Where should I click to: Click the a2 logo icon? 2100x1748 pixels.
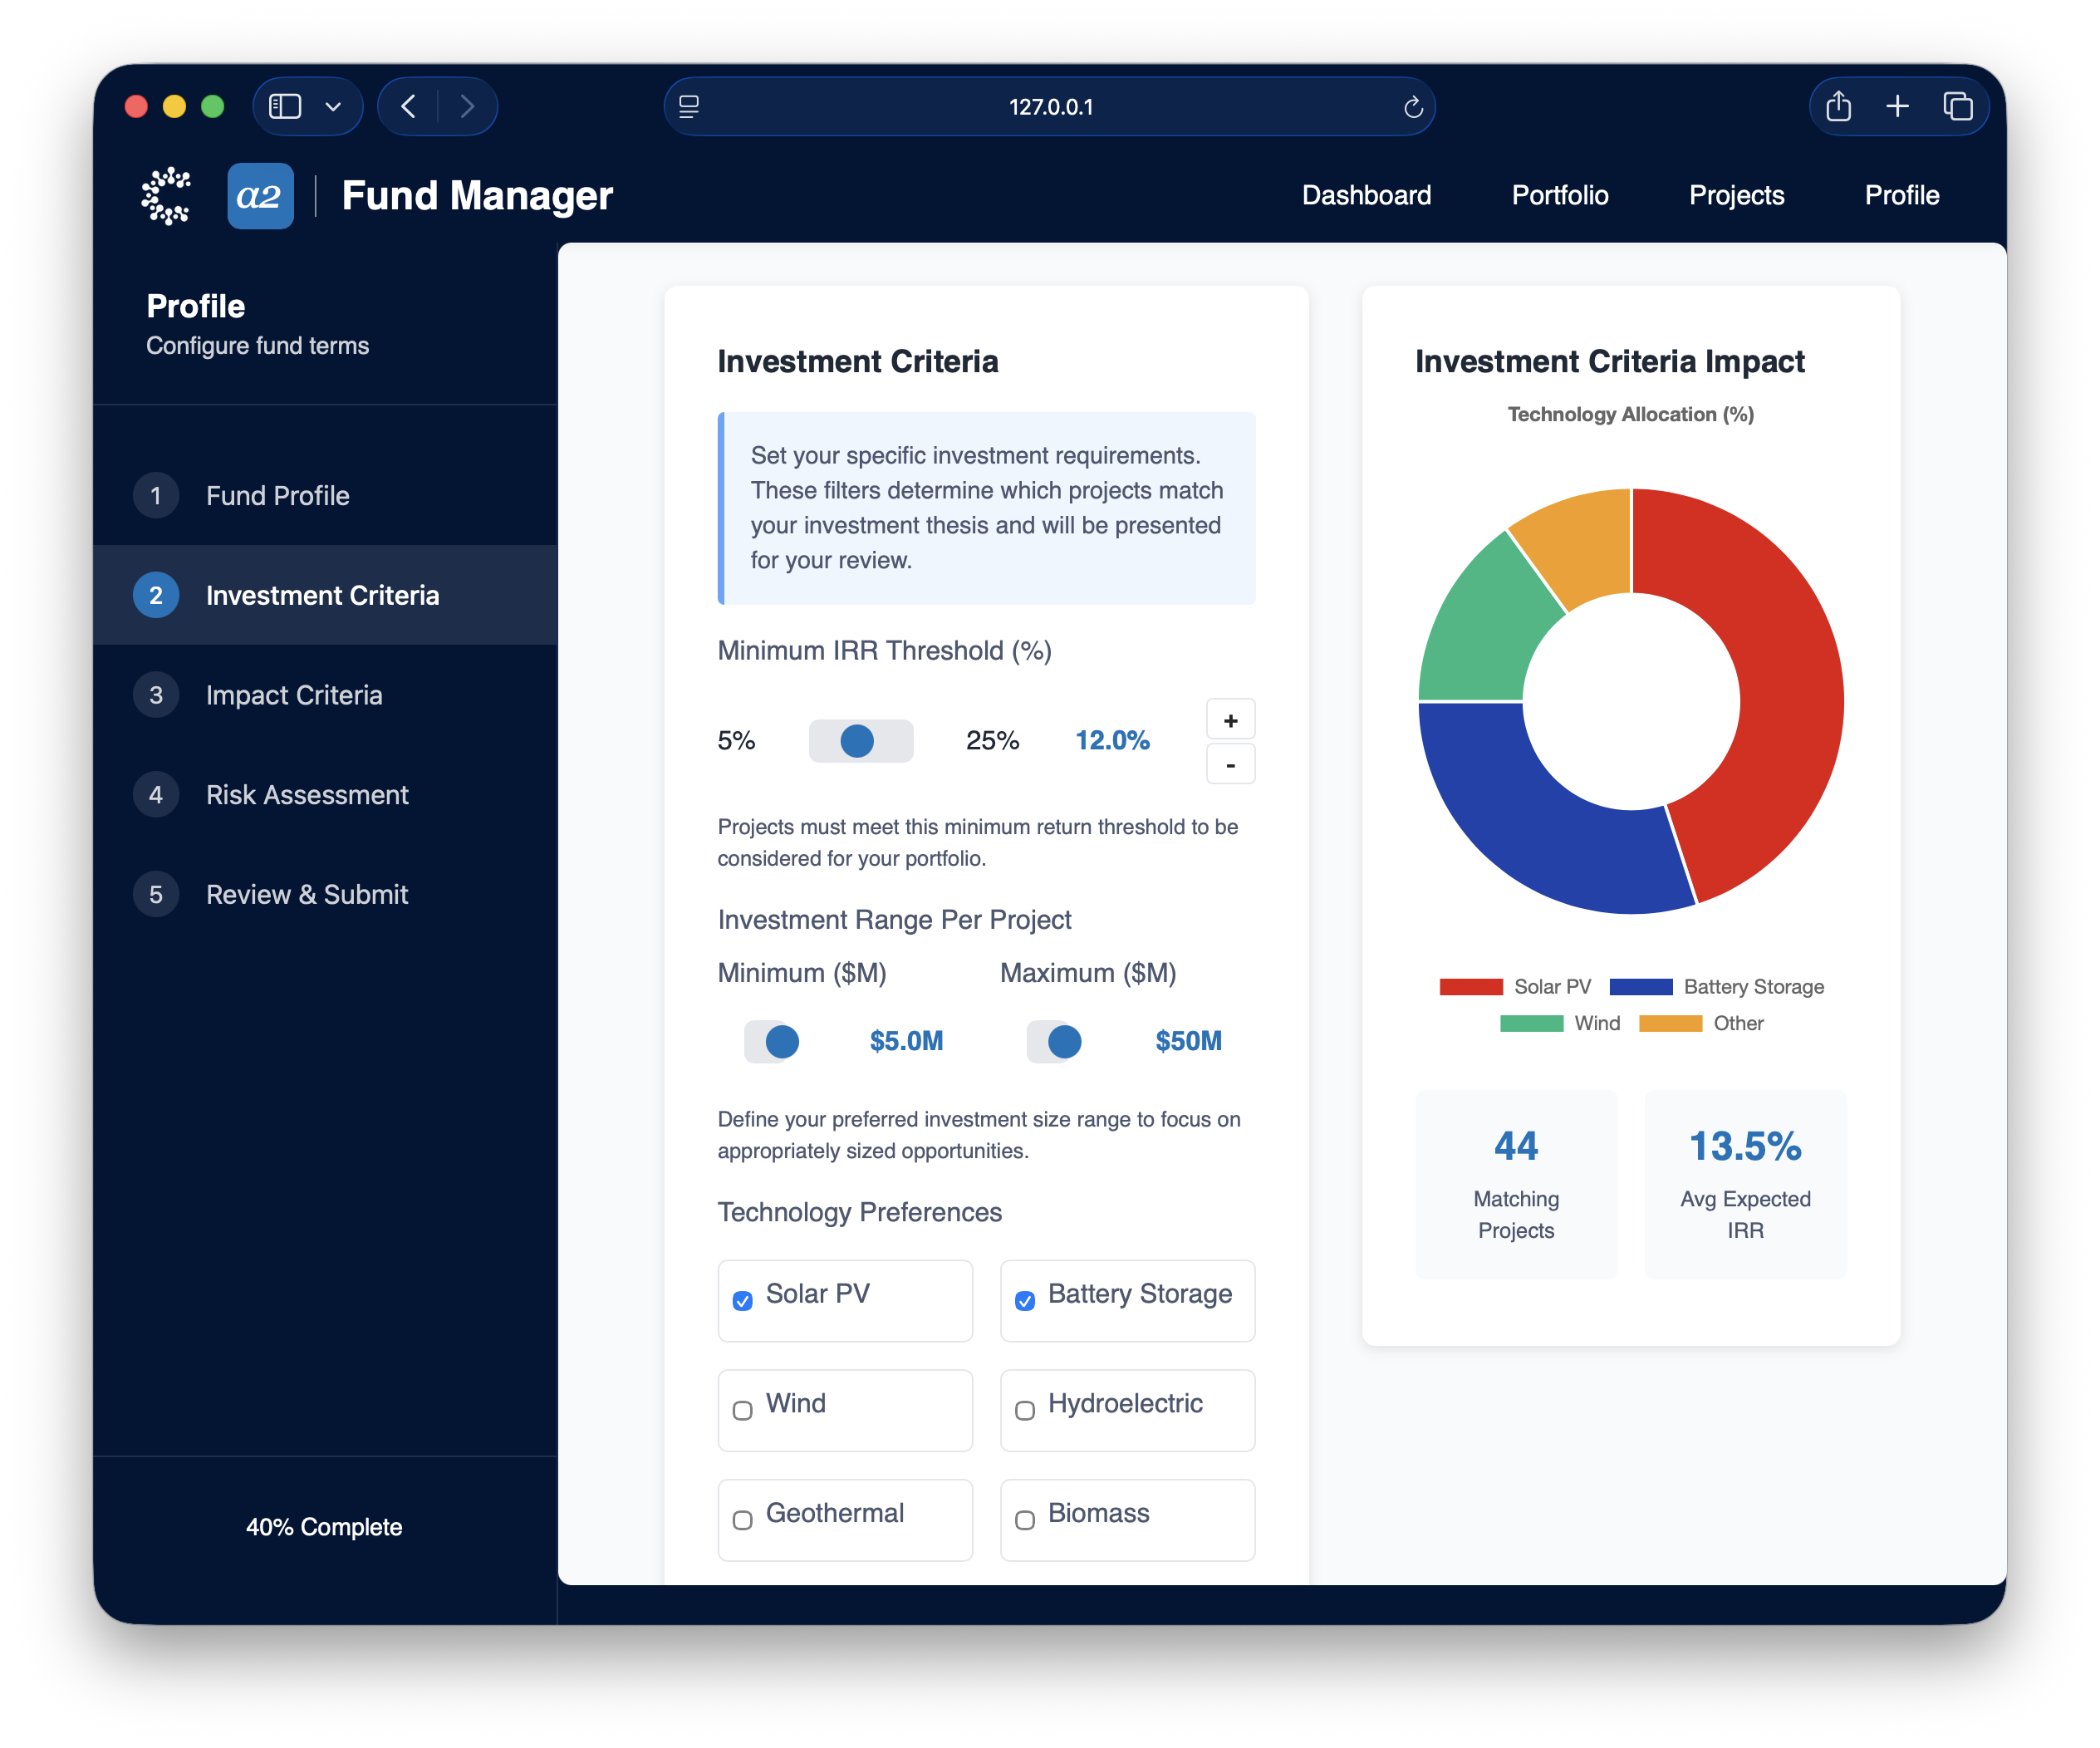[260, 196]
